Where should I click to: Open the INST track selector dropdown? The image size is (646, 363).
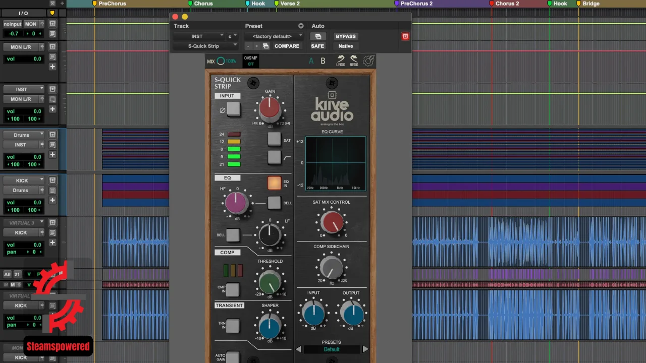(x=198, y=36)
